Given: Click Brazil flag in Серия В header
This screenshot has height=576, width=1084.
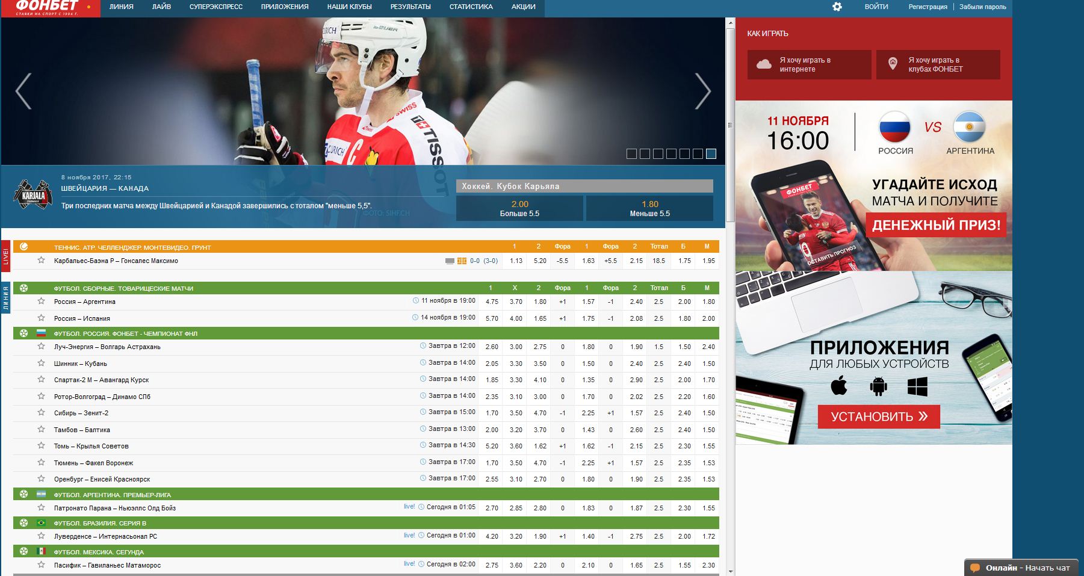Looking at the screenshot, I should click(41, 522).
